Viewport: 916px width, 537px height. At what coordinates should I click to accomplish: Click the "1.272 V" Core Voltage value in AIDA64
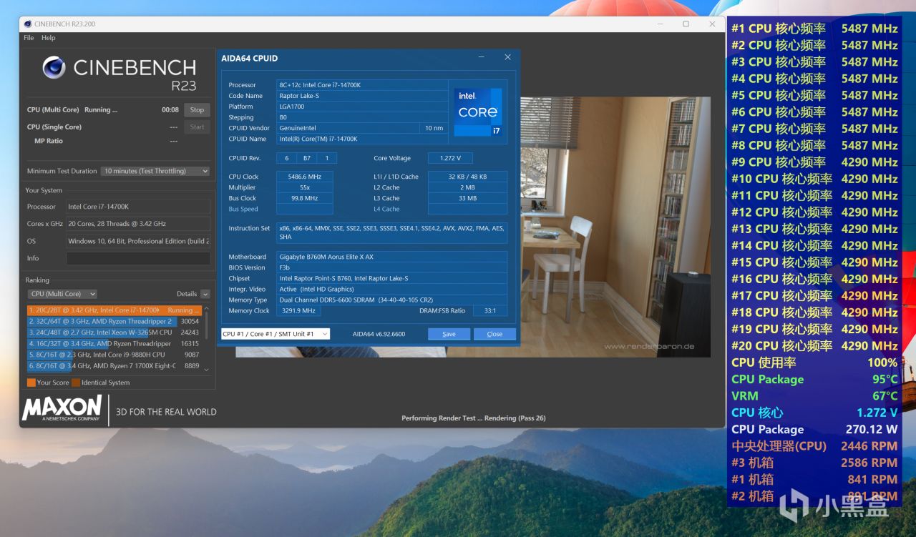[450, 158]
